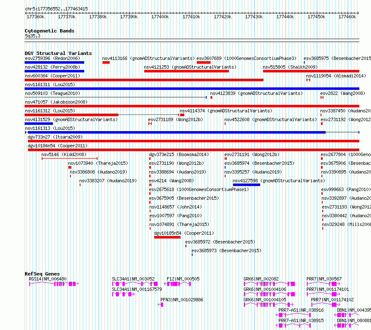
Task: Click dgv733n27 (Itsara2009) variant label
Action: tap(55, 137)
